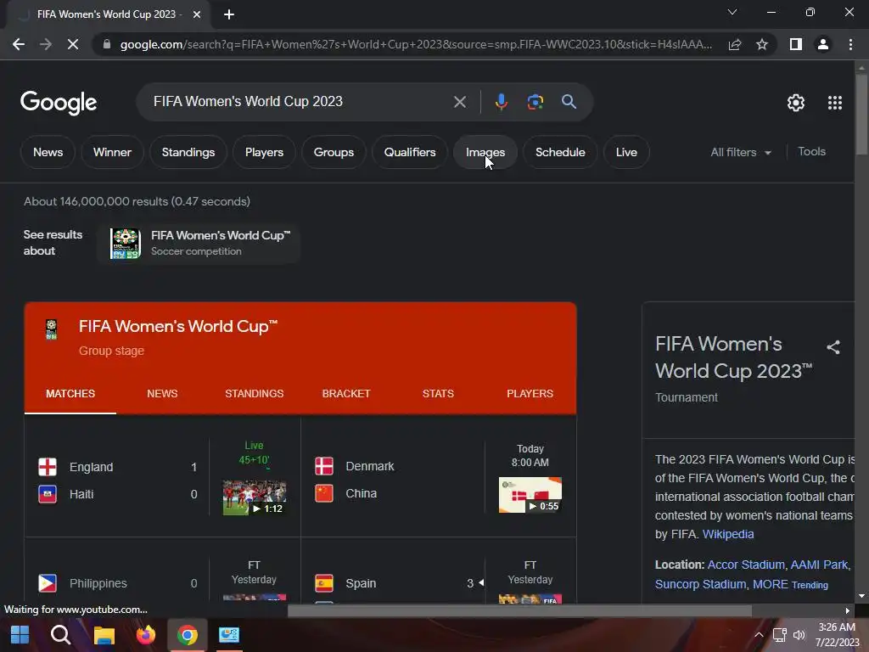Play the England–Haiti 1:12 highlight video
Viewport: 869px width, 652px height.
[255, 497]
